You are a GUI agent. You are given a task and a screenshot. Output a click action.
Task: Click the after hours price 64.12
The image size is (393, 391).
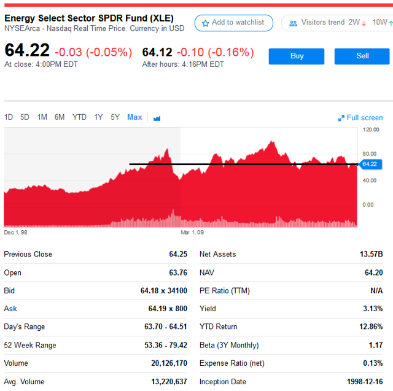coord(157,52)
